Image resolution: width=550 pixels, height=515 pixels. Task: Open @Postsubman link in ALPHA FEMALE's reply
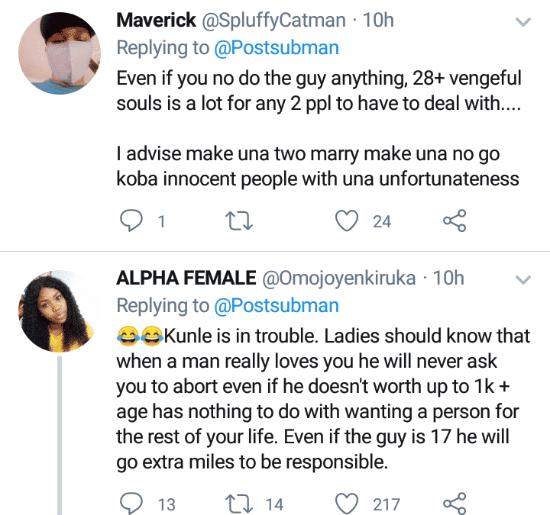(x=276, y=306)
